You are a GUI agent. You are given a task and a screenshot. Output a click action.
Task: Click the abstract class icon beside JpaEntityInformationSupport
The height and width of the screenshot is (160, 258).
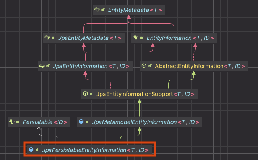click(x=85, y=94)
